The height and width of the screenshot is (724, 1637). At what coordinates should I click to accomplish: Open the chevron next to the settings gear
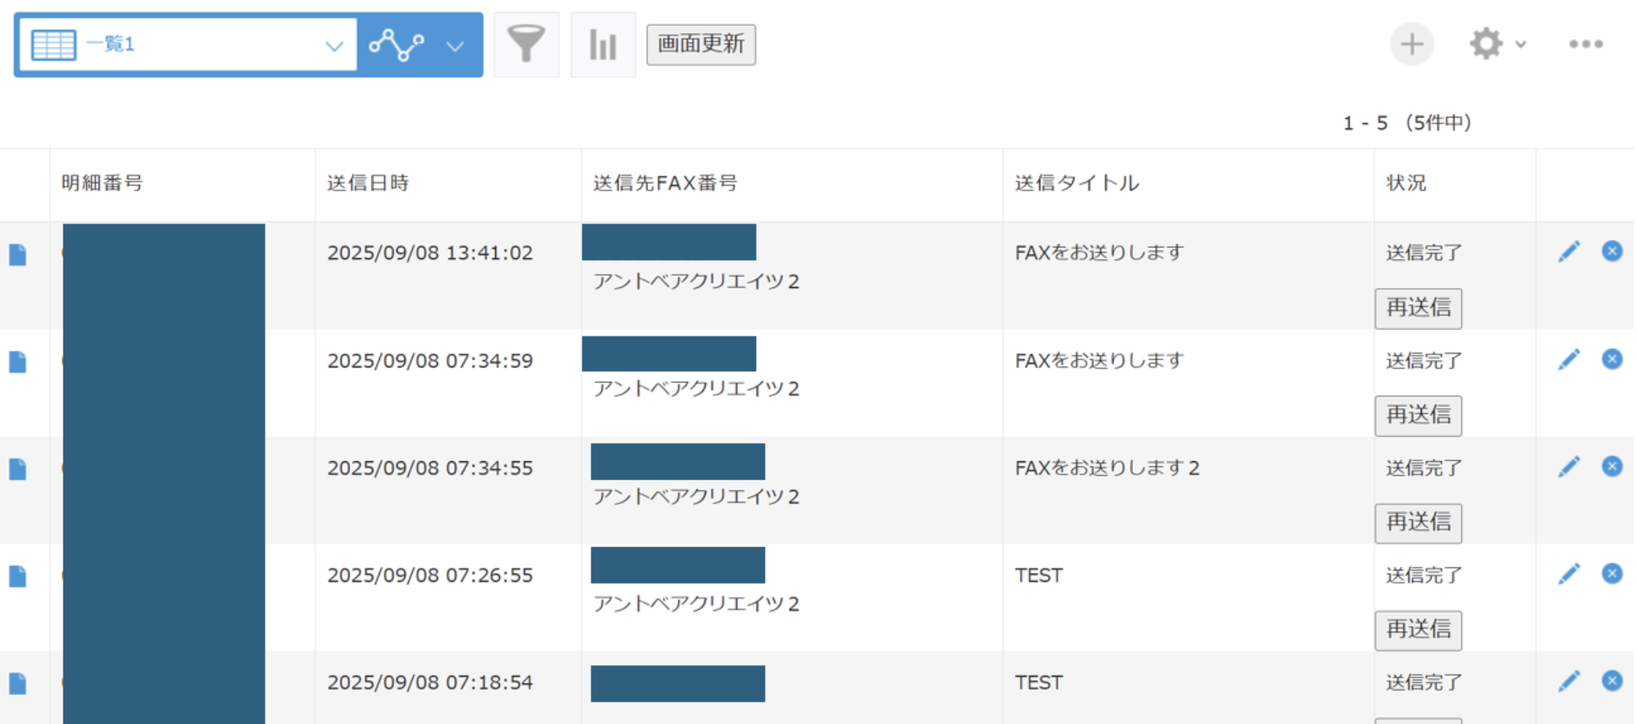(x=1521, y=44)
